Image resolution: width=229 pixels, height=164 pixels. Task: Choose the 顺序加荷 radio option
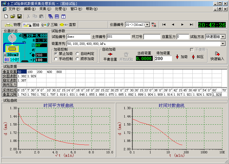click(x=78, y=59)
